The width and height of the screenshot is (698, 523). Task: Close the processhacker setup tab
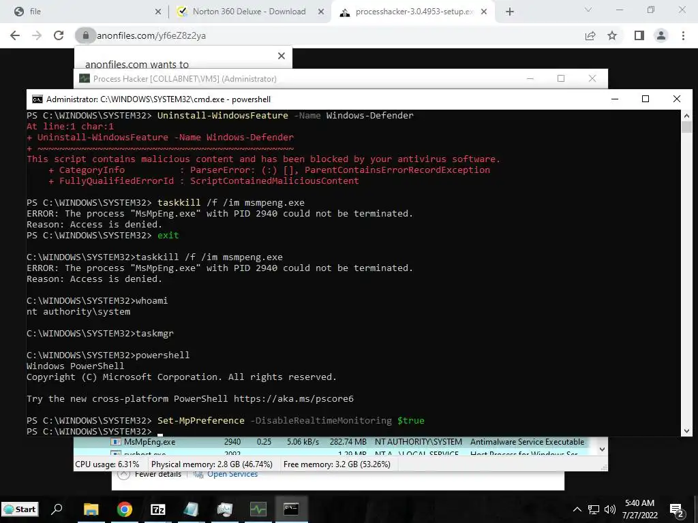[485, 12]
